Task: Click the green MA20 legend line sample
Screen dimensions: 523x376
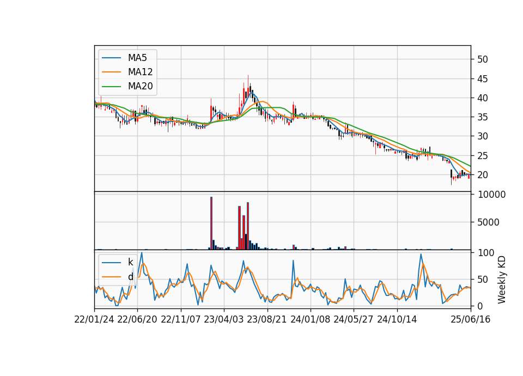Action: [x=111, y=87]
